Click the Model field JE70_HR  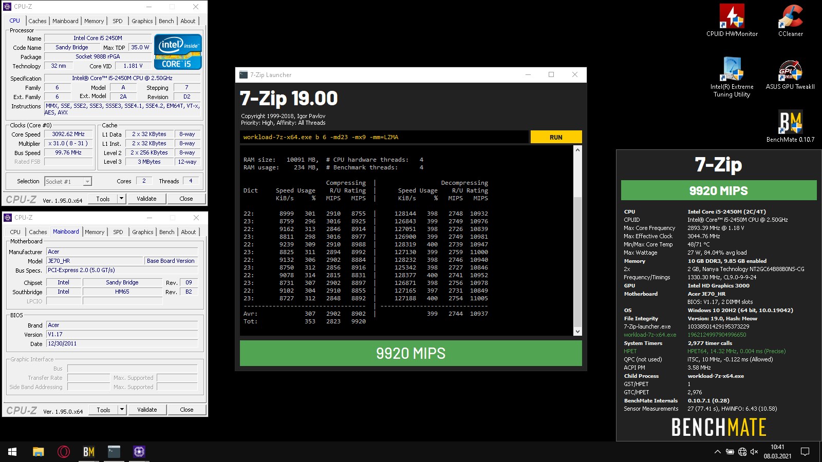point(95,261)
